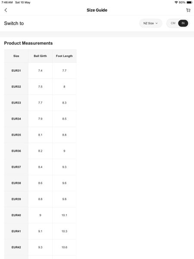Tap the battery indicator icon

pos(189,2)
